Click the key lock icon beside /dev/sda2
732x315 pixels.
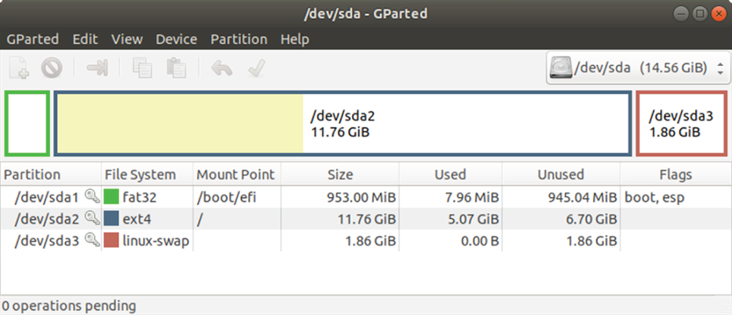(x=92, y=218)
